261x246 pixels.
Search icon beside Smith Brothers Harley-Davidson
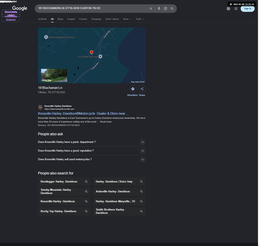pos(141,211)
